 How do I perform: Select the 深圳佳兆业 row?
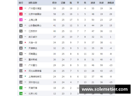(66, 82)
